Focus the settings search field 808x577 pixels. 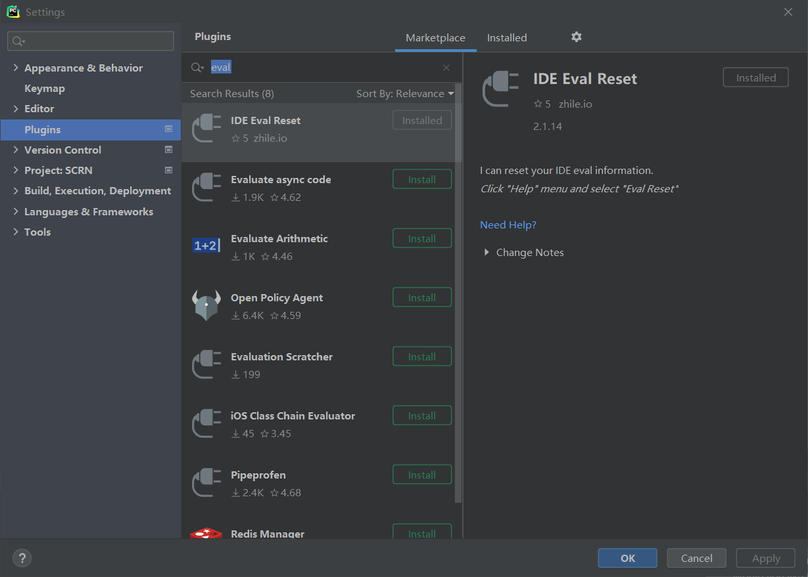91,41
